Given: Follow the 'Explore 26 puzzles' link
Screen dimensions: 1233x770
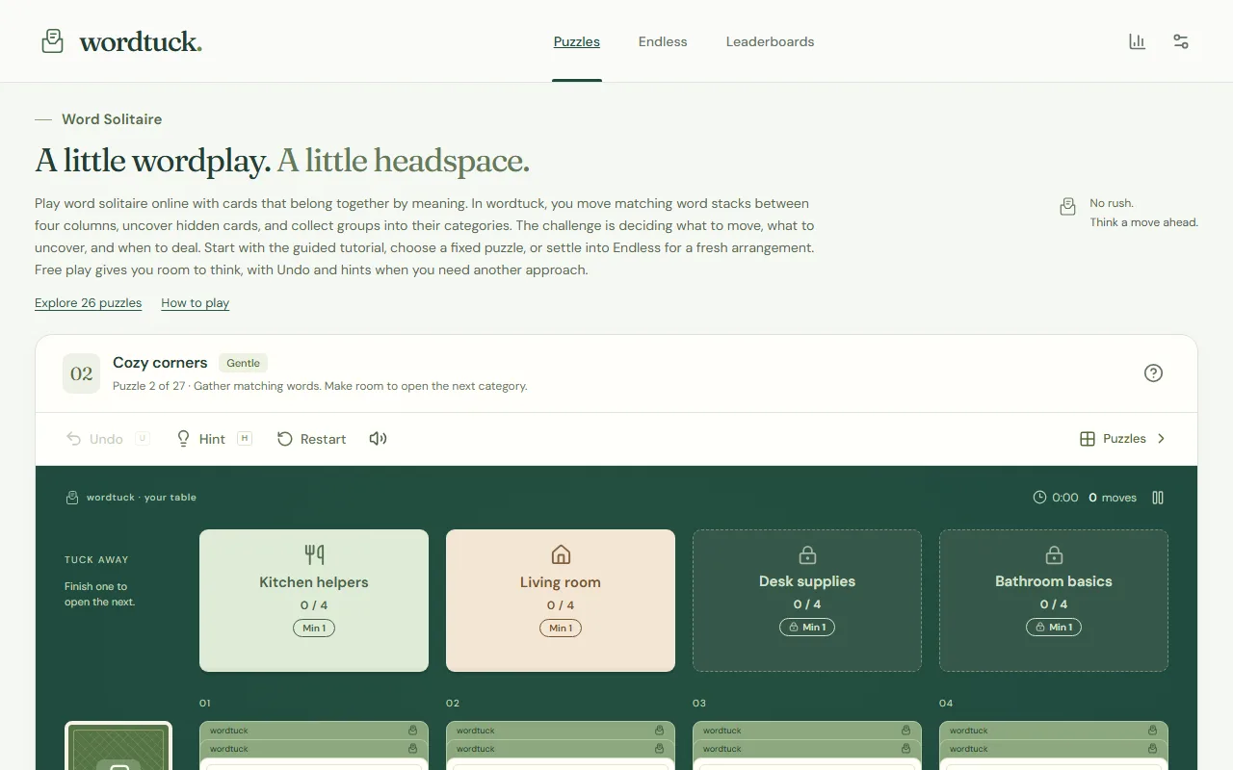Looking at the screenshot, I should click(89, 303).
